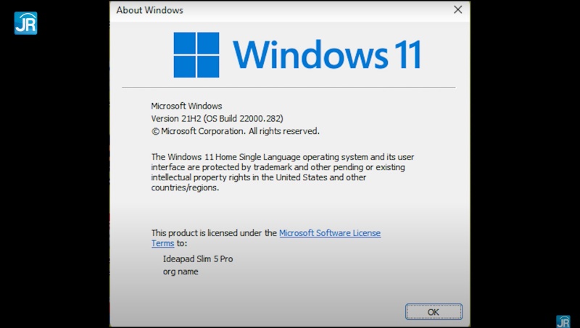Image resolution: width=580 pixels, height=328 pixels.
Task: Click the "About Windows" title text
Action: click(150, 10)
